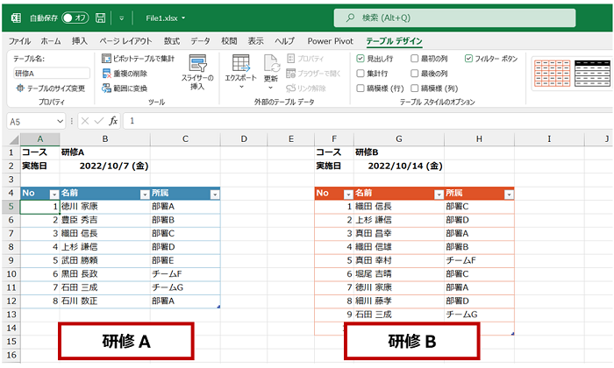Click the Save icon in title bar
This screenshot has height=368, width=614.
point(101,17)
